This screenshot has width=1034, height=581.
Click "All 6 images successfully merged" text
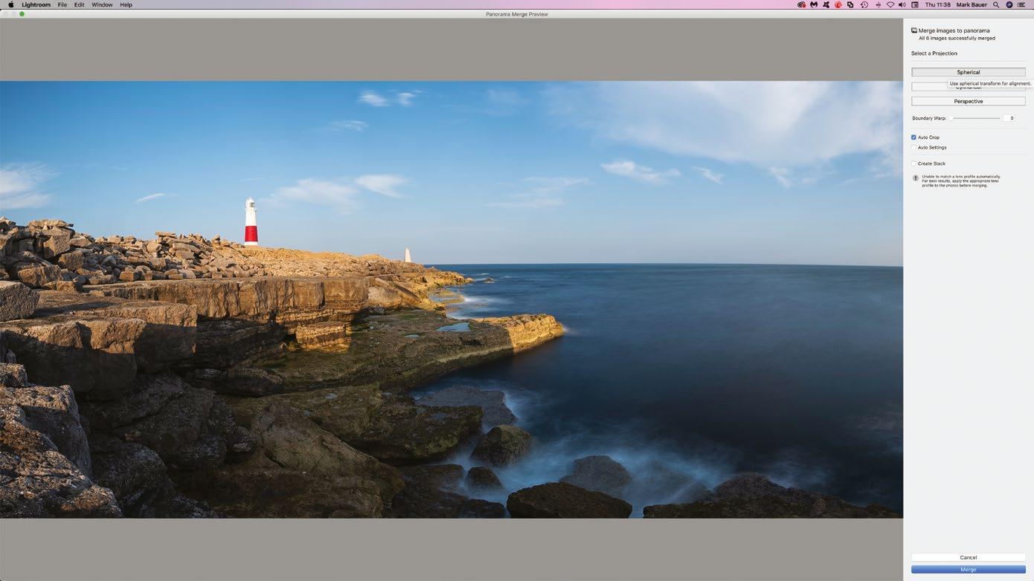click(x=957, y=38)
